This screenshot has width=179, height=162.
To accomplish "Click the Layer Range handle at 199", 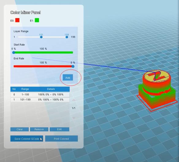I will point(67,37).
